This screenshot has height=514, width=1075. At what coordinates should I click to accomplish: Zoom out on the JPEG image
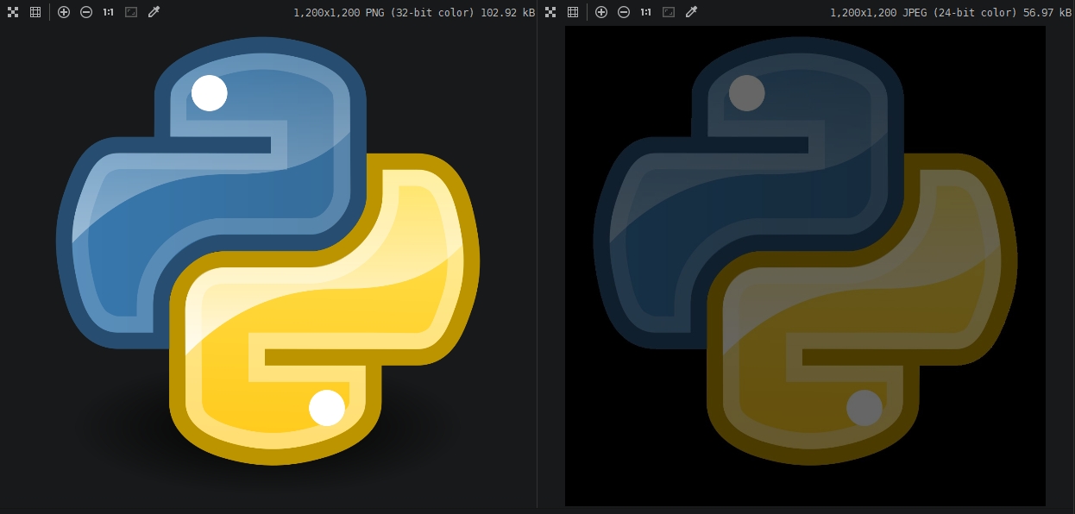pos(624,12)
